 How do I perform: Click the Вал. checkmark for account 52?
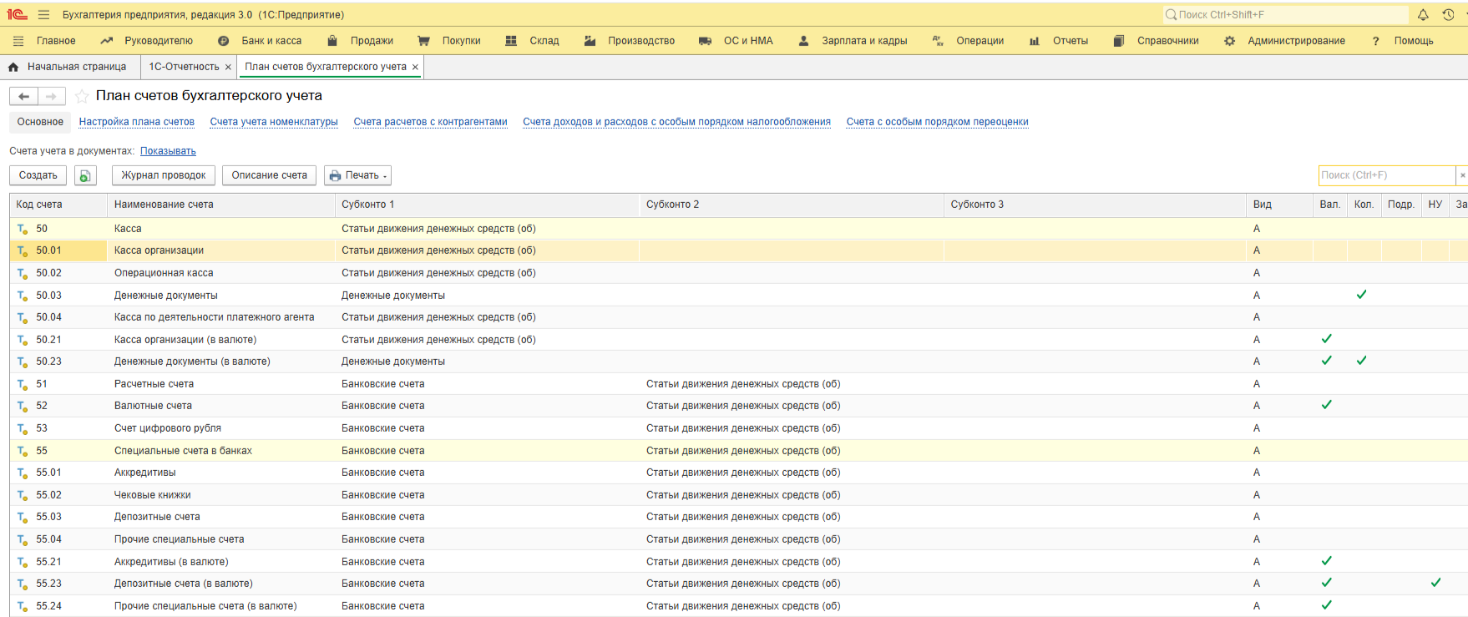click(1327, 405)
